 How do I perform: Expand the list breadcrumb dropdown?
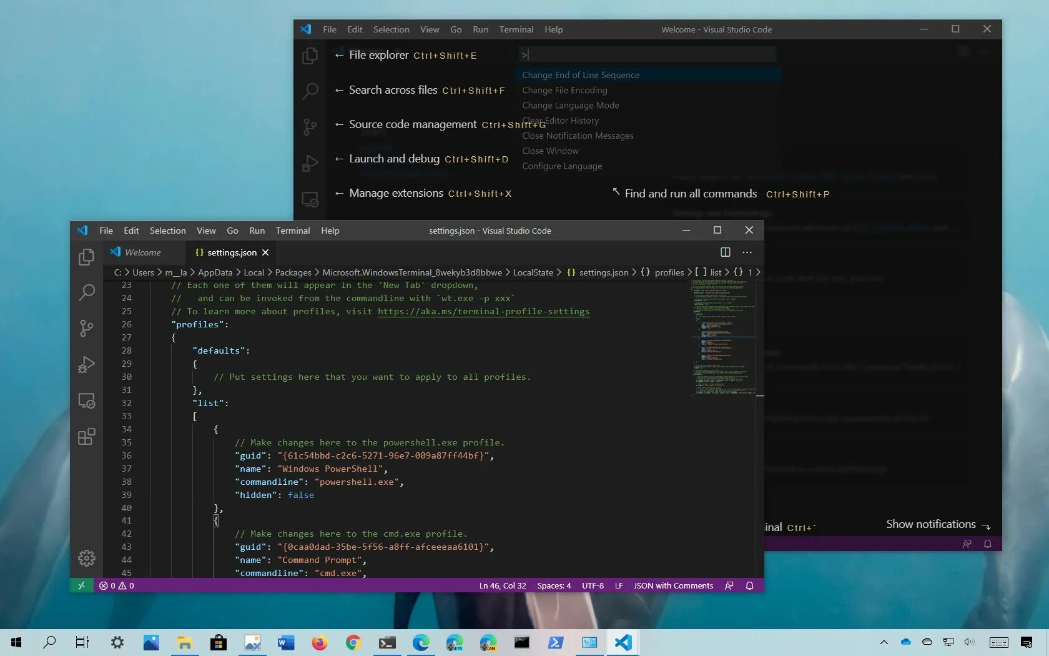(714, 272)
